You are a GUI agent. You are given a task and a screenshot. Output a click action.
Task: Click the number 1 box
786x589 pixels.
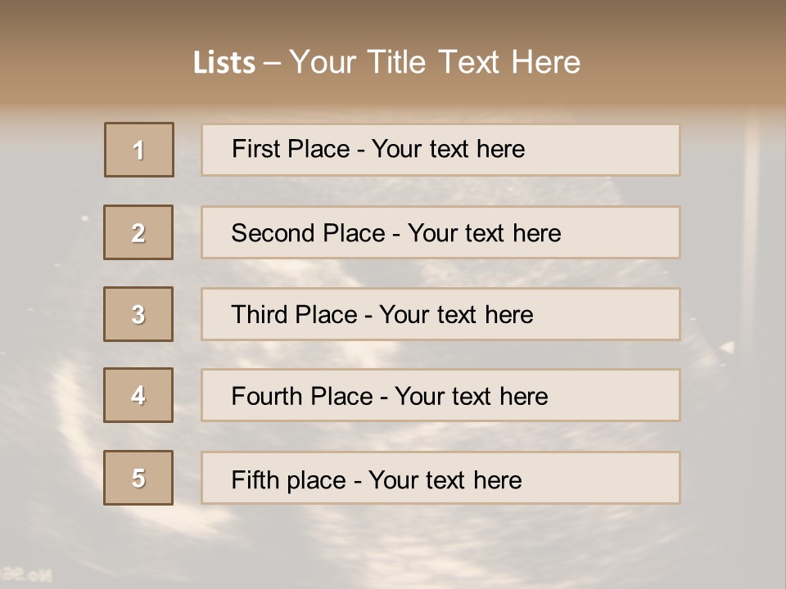click(x=139, y=150)
